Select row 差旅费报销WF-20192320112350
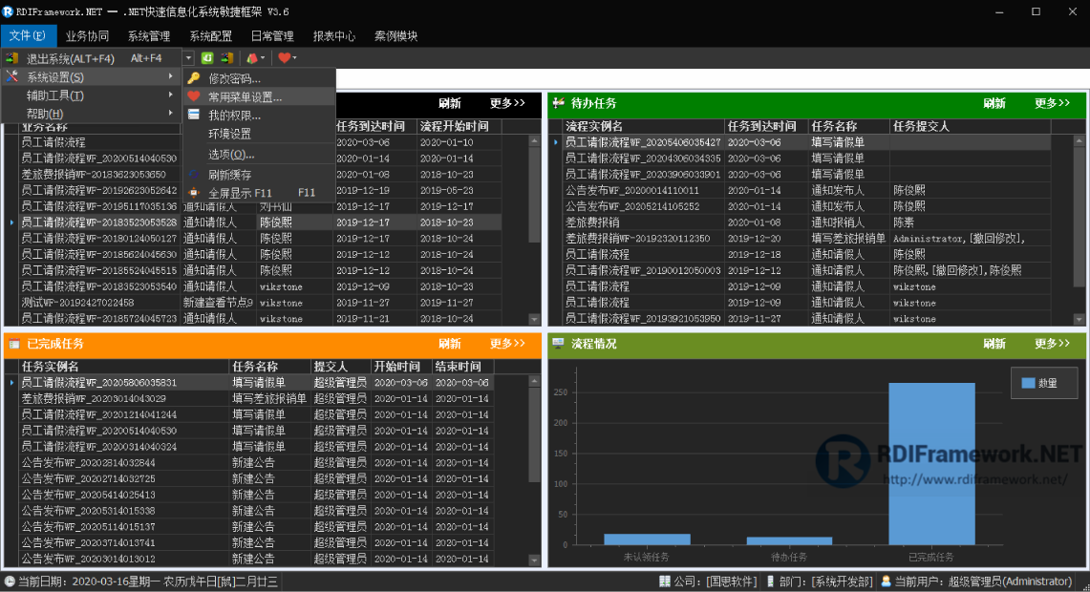 point(808,239)
